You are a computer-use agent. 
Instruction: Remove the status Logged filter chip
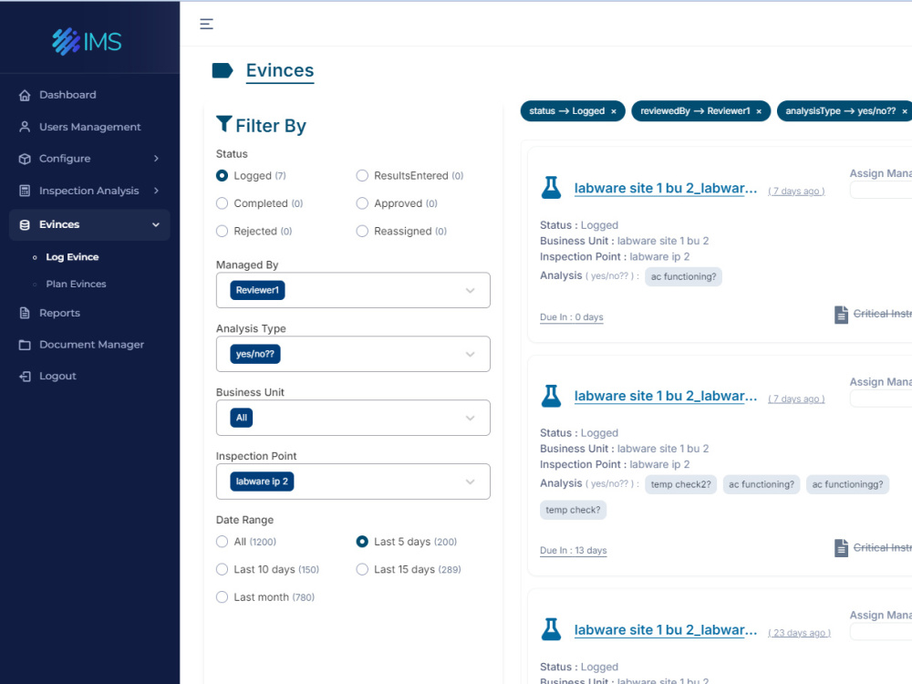point(614,111)
